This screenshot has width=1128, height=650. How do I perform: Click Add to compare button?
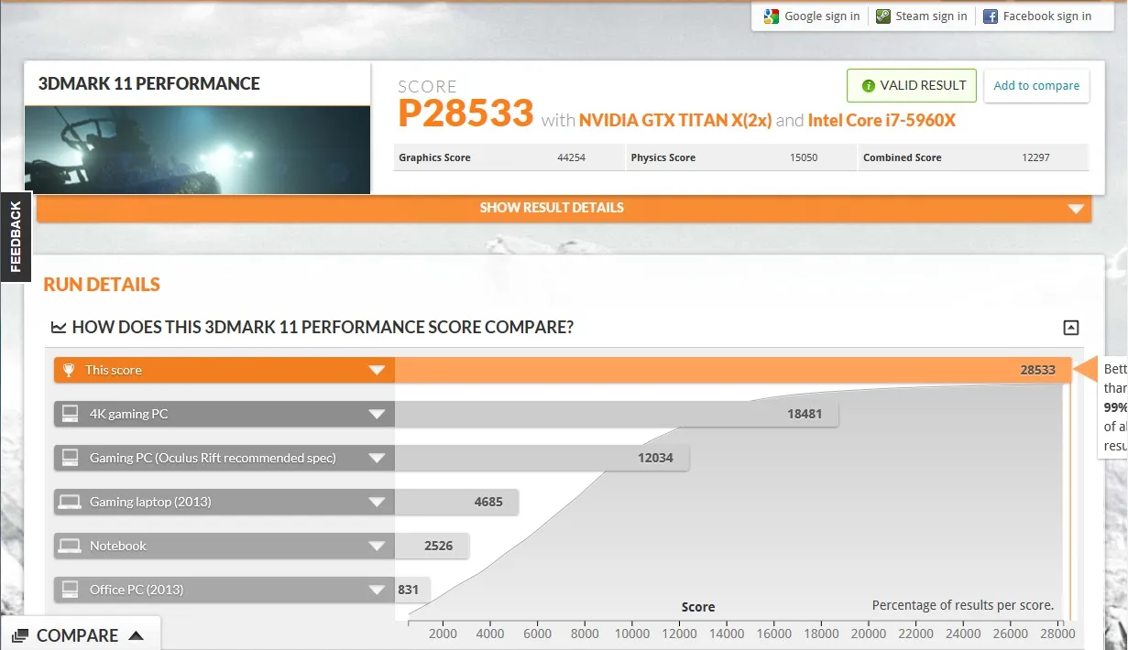(x=1036, y=85)
